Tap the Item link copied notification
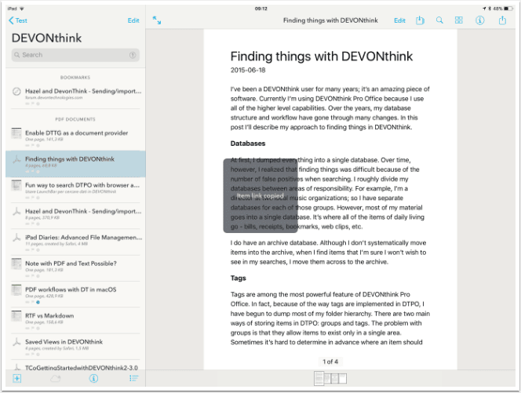 tap(260, 196)
